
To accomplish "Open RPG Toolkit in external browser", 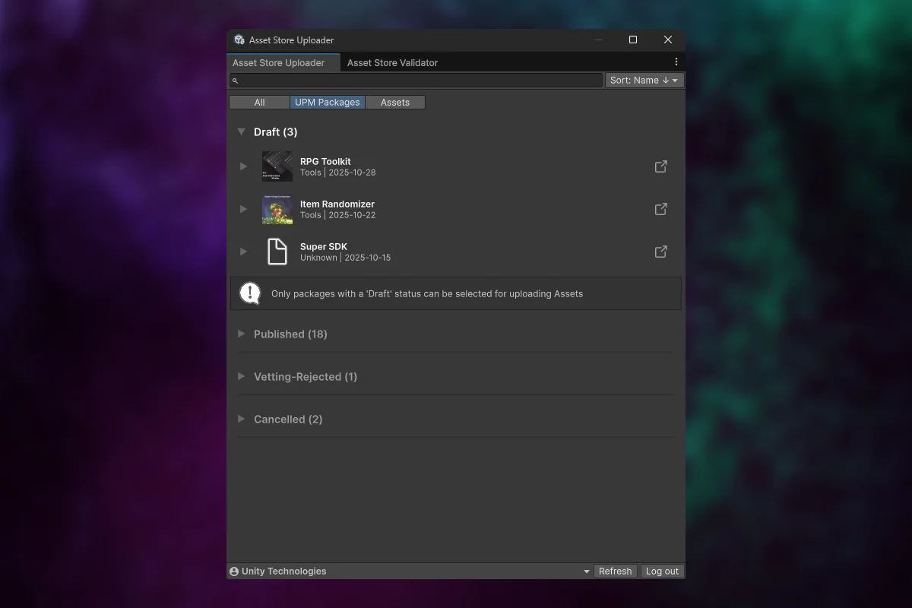I will [x=660, y=166].
